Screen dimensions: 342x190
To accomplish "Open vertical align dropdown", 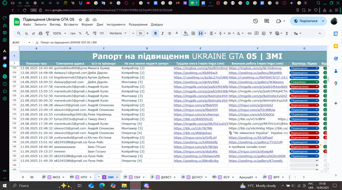I will (222, 33).
